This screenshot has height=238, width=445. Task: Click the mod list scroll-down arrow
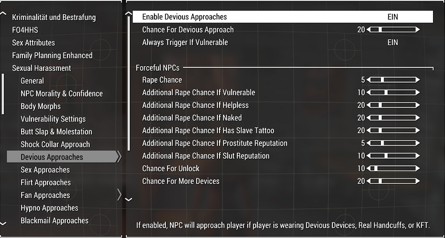[x=3, y=224]
